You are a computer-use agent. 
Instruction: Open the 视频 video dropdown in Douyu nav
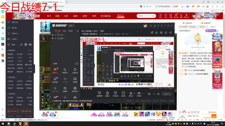[76, 16]
